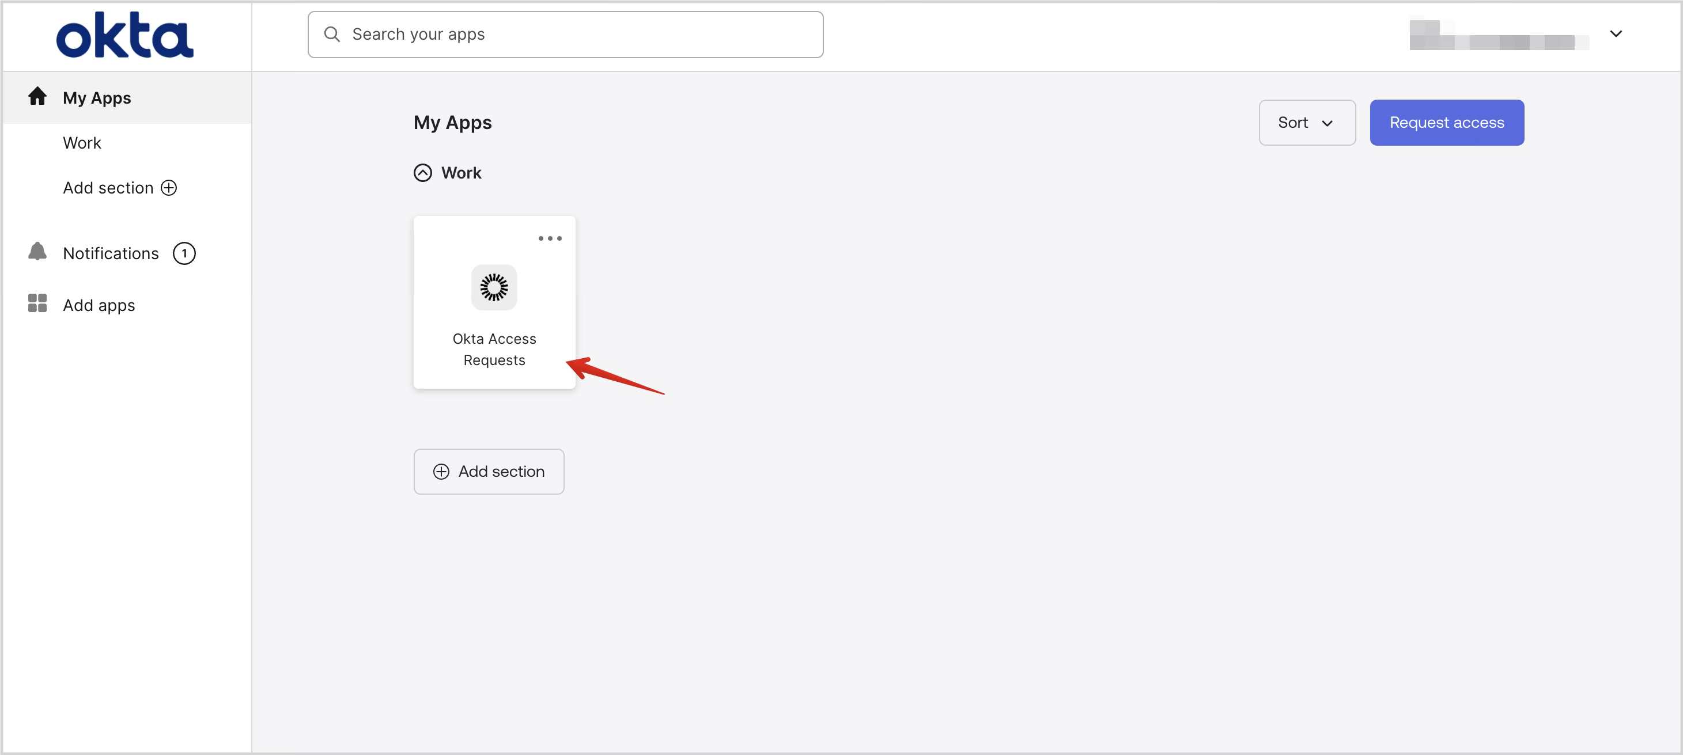Select the My Apps home icon
This screenshot has width=1683, height=755.
click(x=37, y=96)
